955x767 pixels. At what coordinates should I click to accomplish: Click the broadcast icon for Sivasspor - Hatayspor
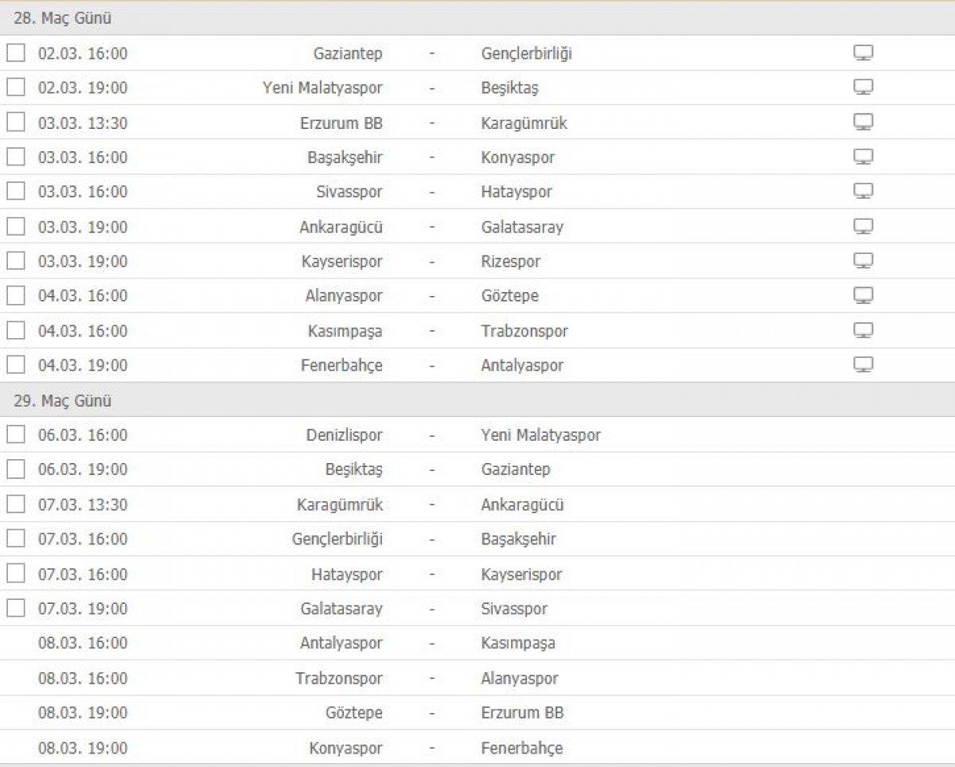(863, 192)
